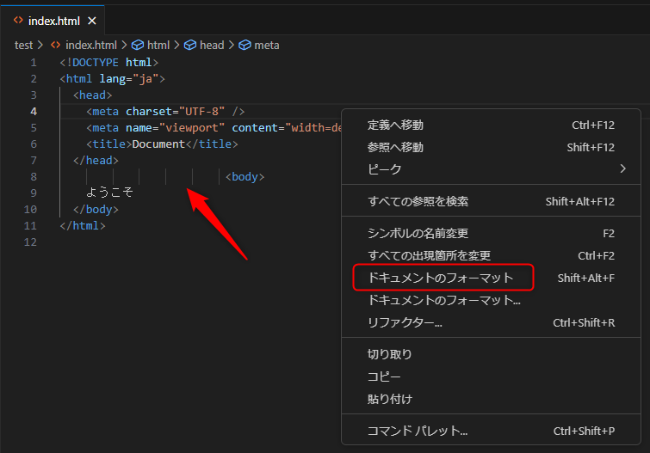Choose 貼り付け from context menu

pos(389,399)
